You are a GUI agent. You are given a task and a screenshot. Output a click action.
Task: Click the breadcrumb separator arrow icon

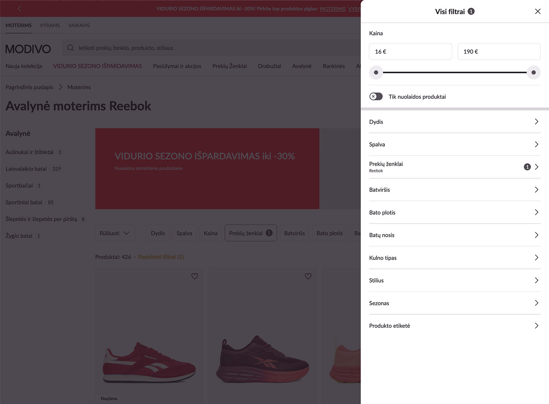[x=61, y=87]
